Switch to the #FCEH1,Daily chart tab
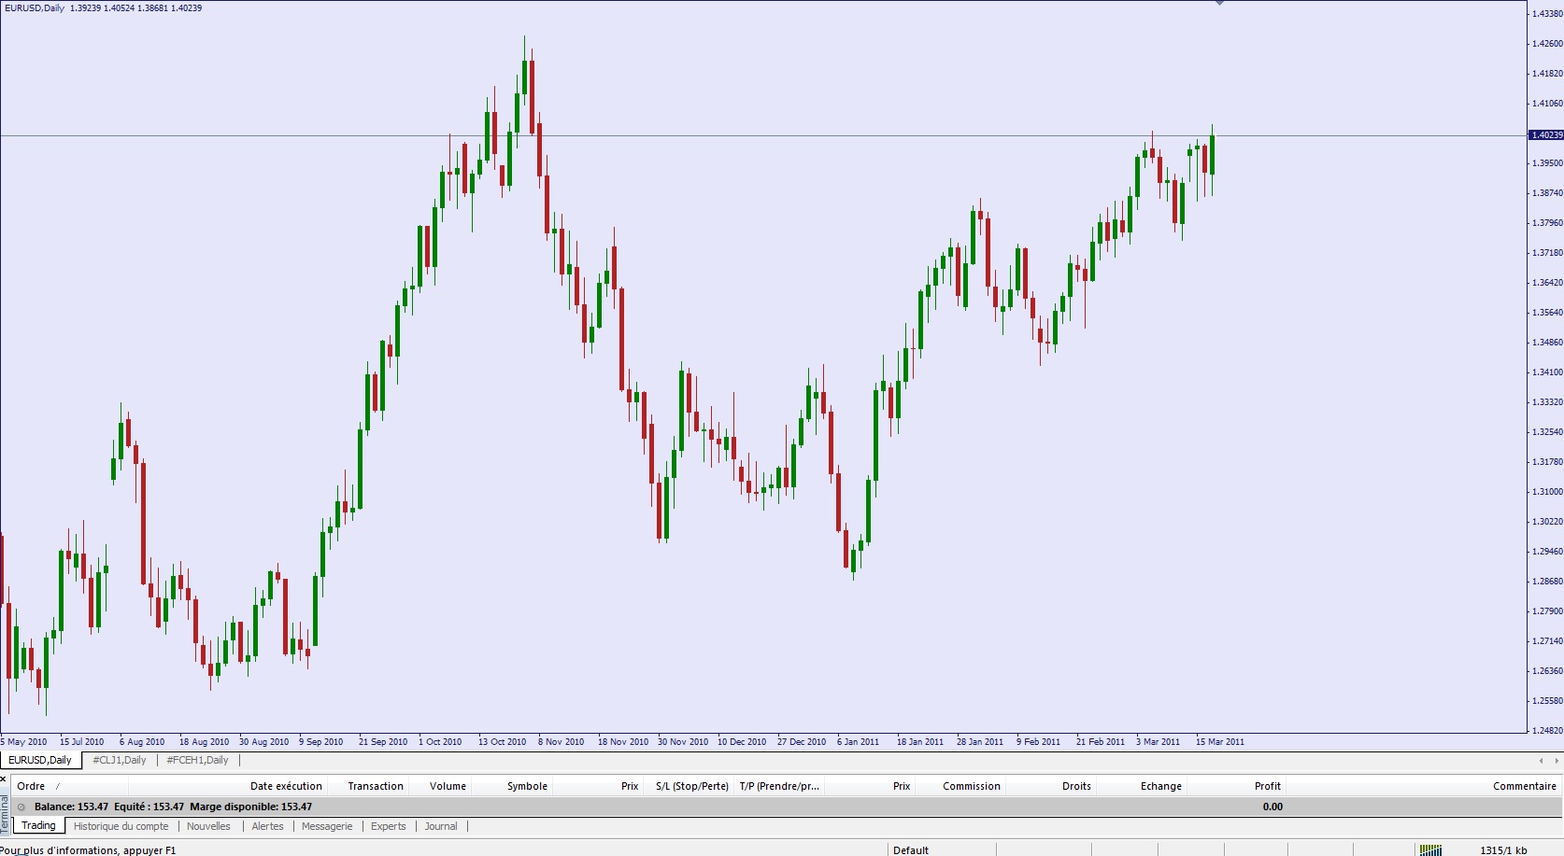Viewport: 1564px width, 856px height. [x=197, y=760]
